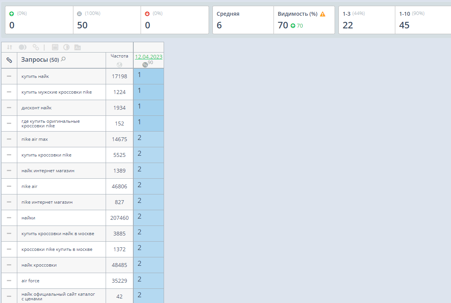Click the Aa folder icon in toolbar
This screenshot has width=451, height=303.
coord(77,48)
